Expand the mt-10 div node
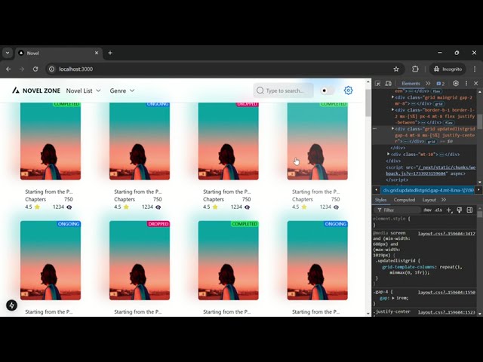The image size is (483, 362). [389, 154]
